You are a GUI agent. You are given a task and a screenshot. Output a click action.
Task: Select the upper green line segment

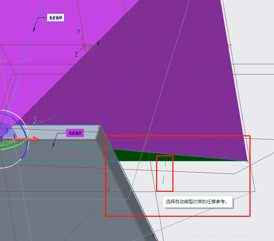[166, 162]
